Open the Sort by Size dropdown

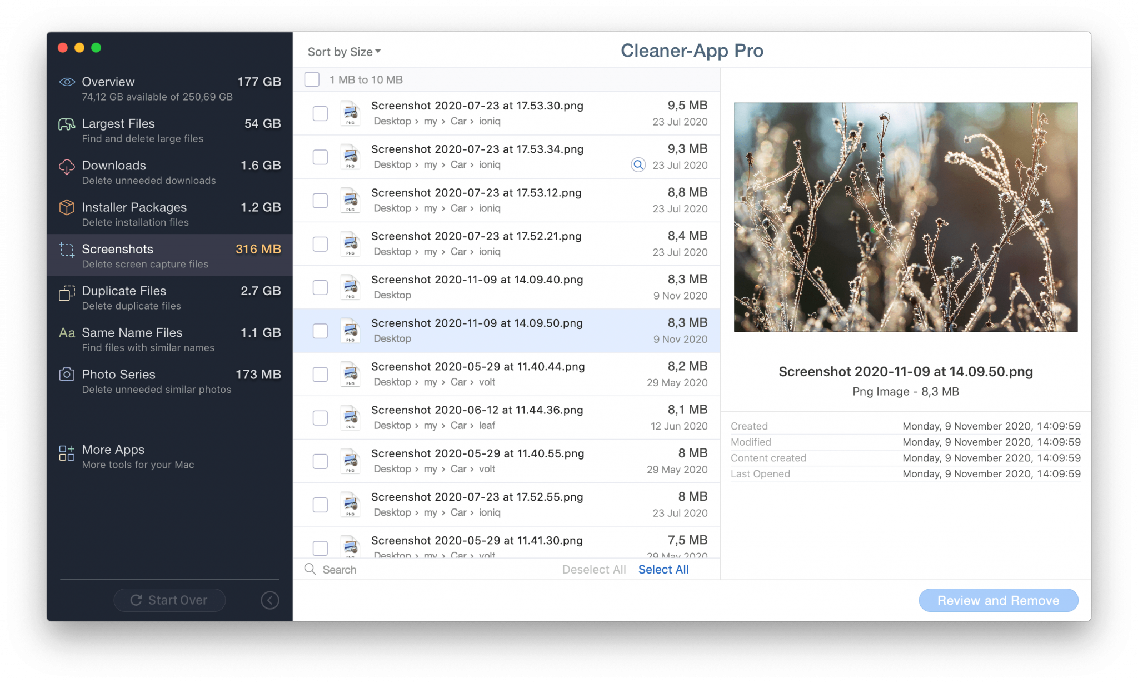click(344, 52)
